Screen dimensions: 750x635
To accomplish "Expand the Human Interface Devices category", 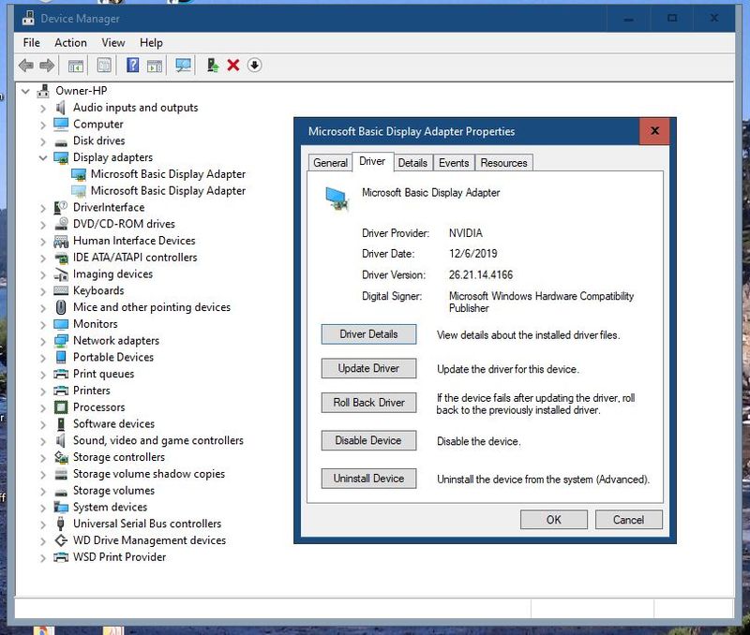I will (x=43, y=242).
